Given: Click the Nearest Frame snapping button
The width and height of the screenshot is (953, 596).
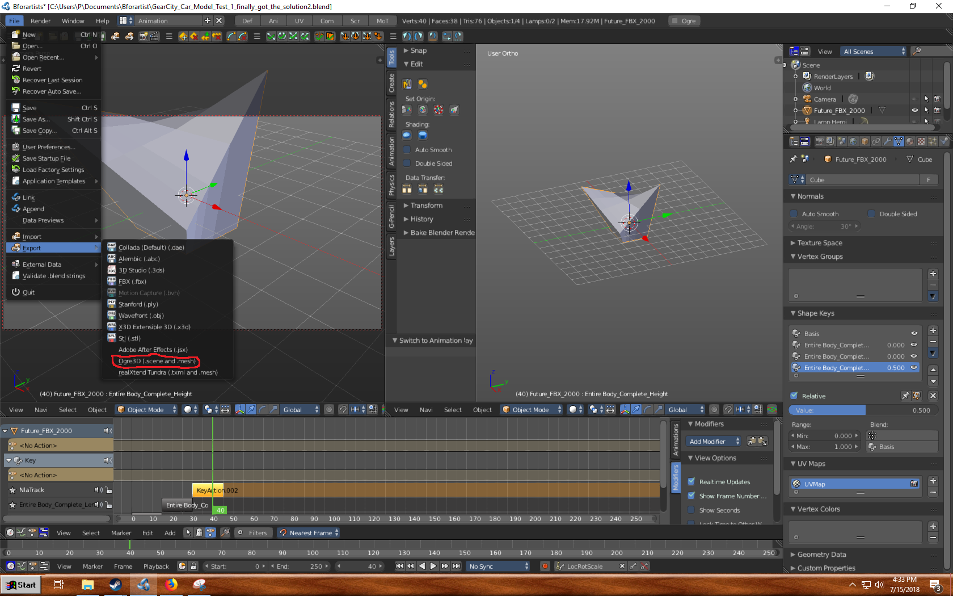Looking at the screenshot, I should click(x=309, y=533).
